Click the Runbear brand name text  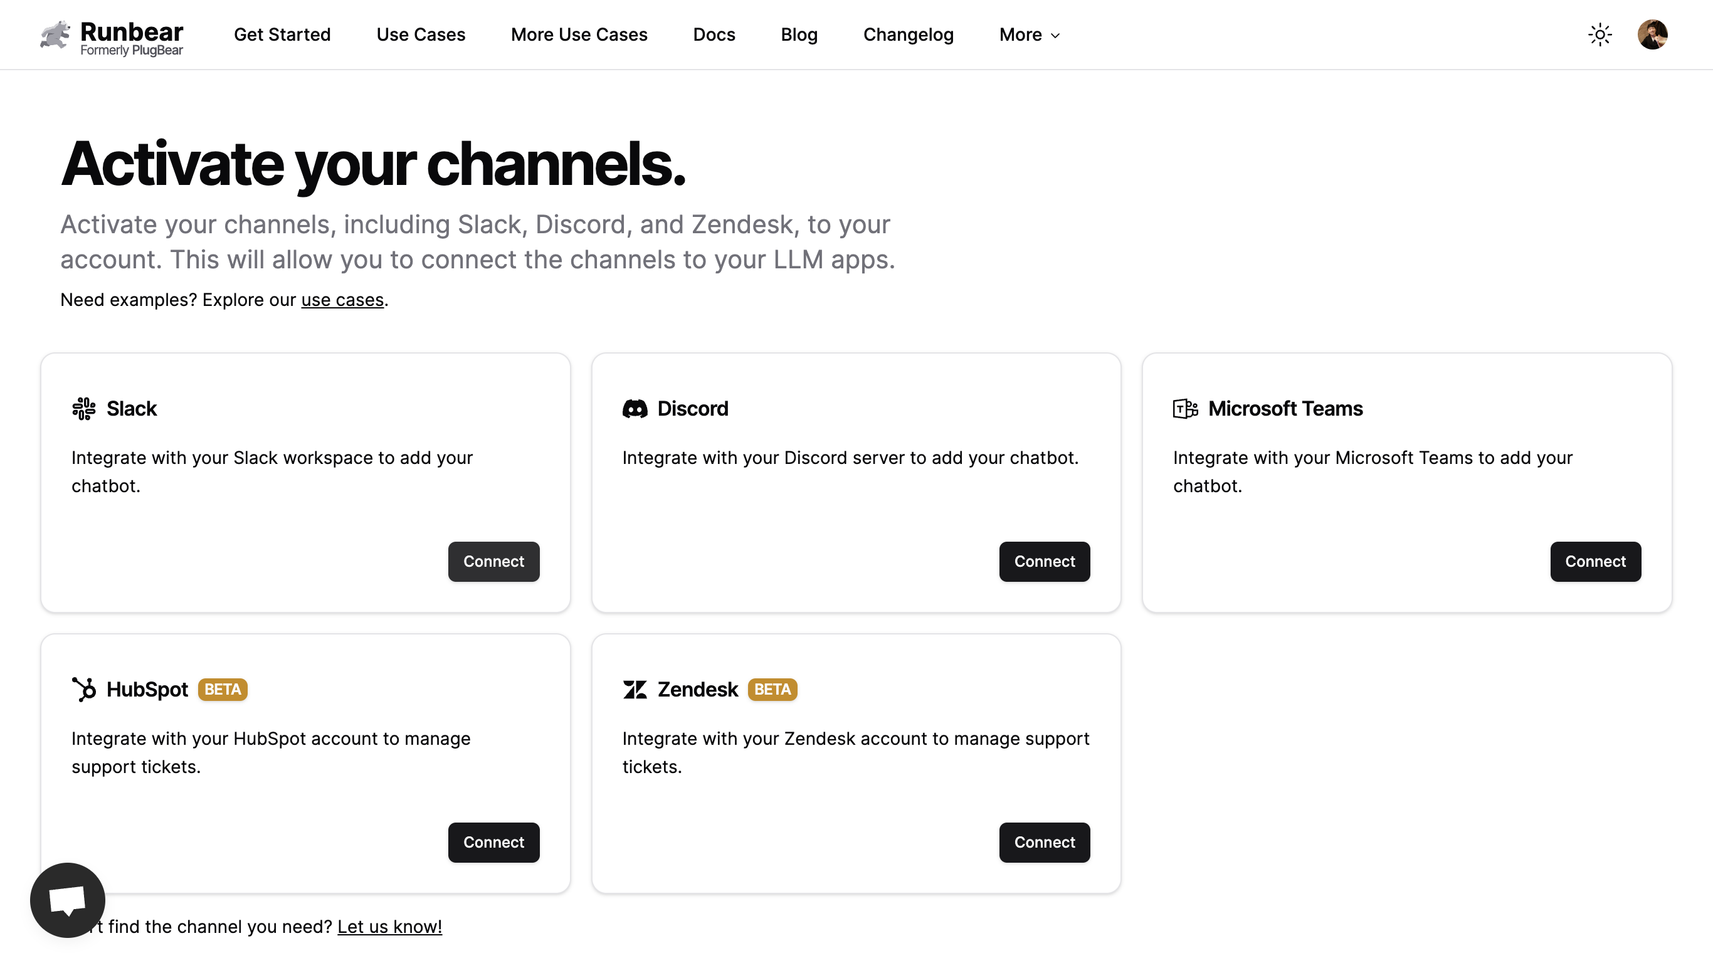[x=131, y=31]
